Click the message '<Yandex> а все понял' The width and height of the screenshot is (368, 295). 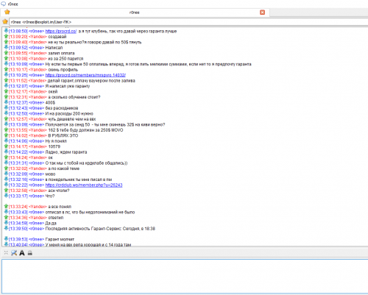click(50, 207)
